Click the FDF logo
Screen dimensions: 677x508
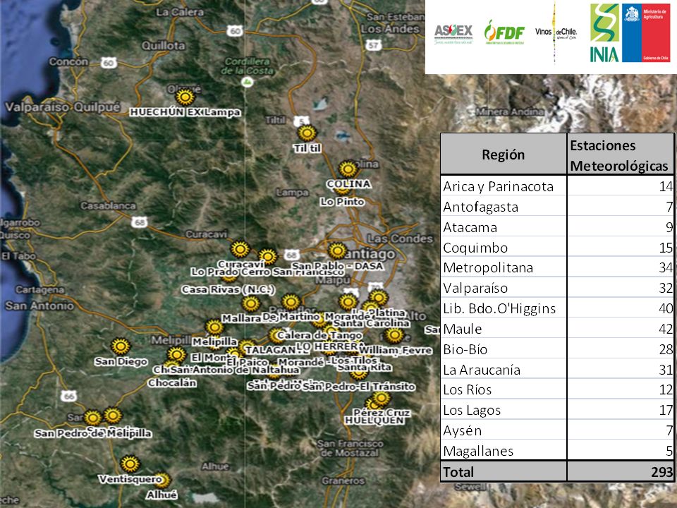504,32
